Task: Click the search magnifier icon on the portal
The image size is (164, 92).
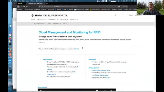Action: 116,15
